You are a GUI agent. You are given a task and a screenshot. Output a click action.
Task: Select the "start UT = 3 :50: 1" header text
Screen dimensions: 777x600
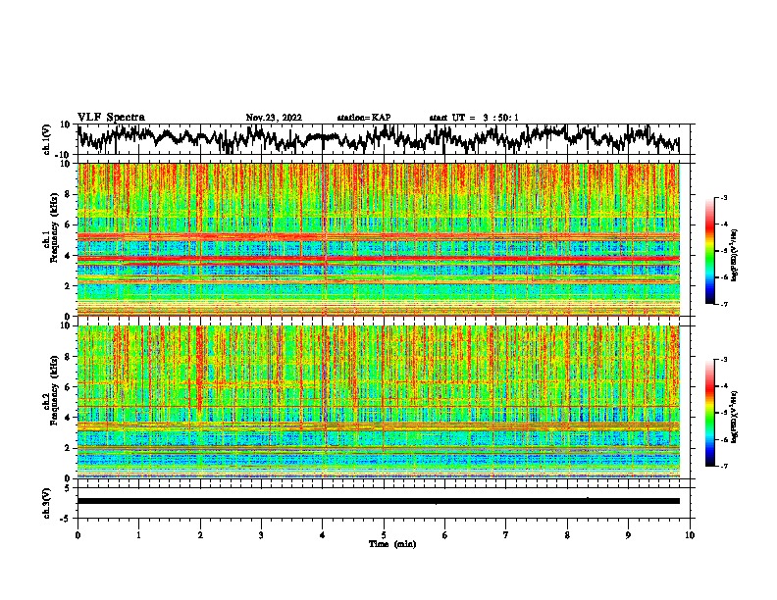[x=474, y=118]
